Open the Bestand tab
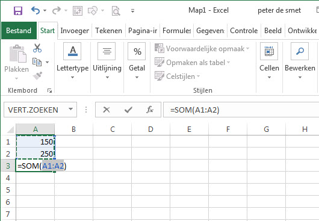Screen dimensions: 319x221 (x=19, y=31)
